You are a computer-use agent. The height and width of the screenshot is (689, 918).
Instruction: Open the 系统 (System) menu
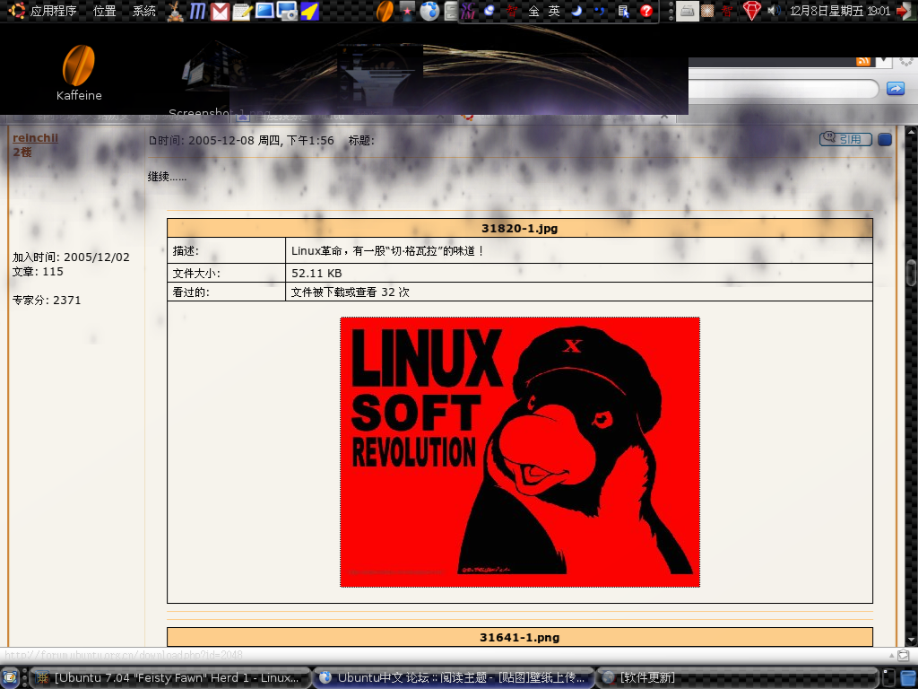click(x=144, y=11)
